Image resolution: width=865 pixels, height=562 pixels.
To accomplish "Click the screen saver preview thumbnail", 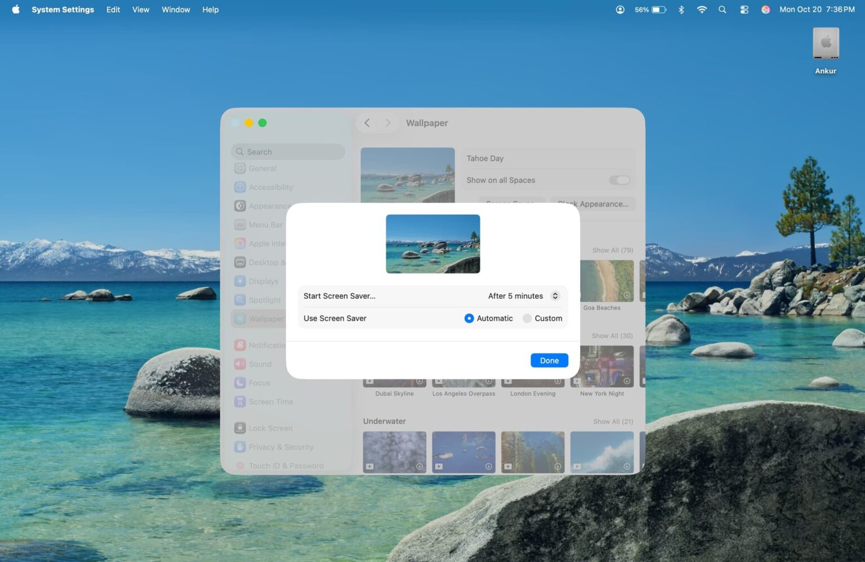I will point(432,244).
